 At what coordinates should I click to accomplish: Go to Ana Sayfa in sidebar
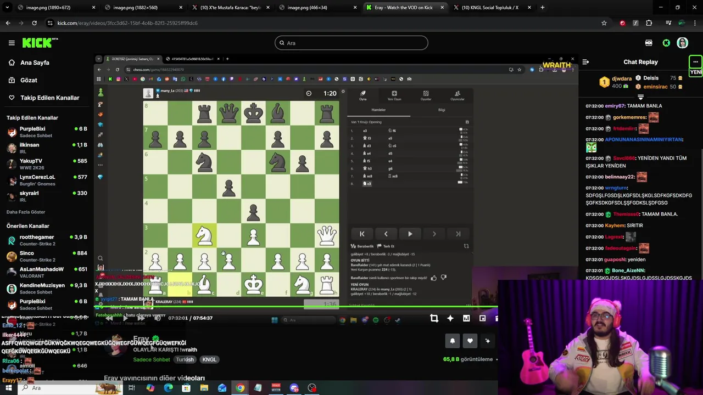click(35, 63)
